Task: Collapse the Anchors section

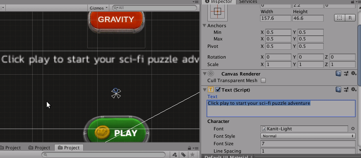Action: 204,26
